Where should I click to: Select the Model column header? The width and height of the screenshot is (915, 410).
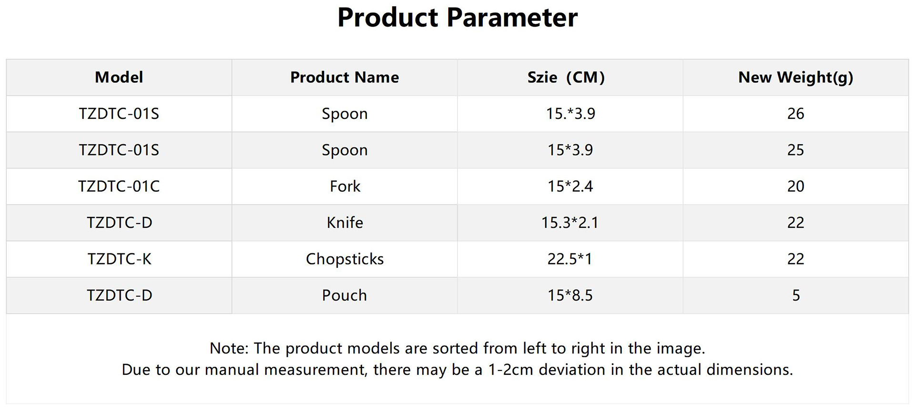click(x=119, y=78)
